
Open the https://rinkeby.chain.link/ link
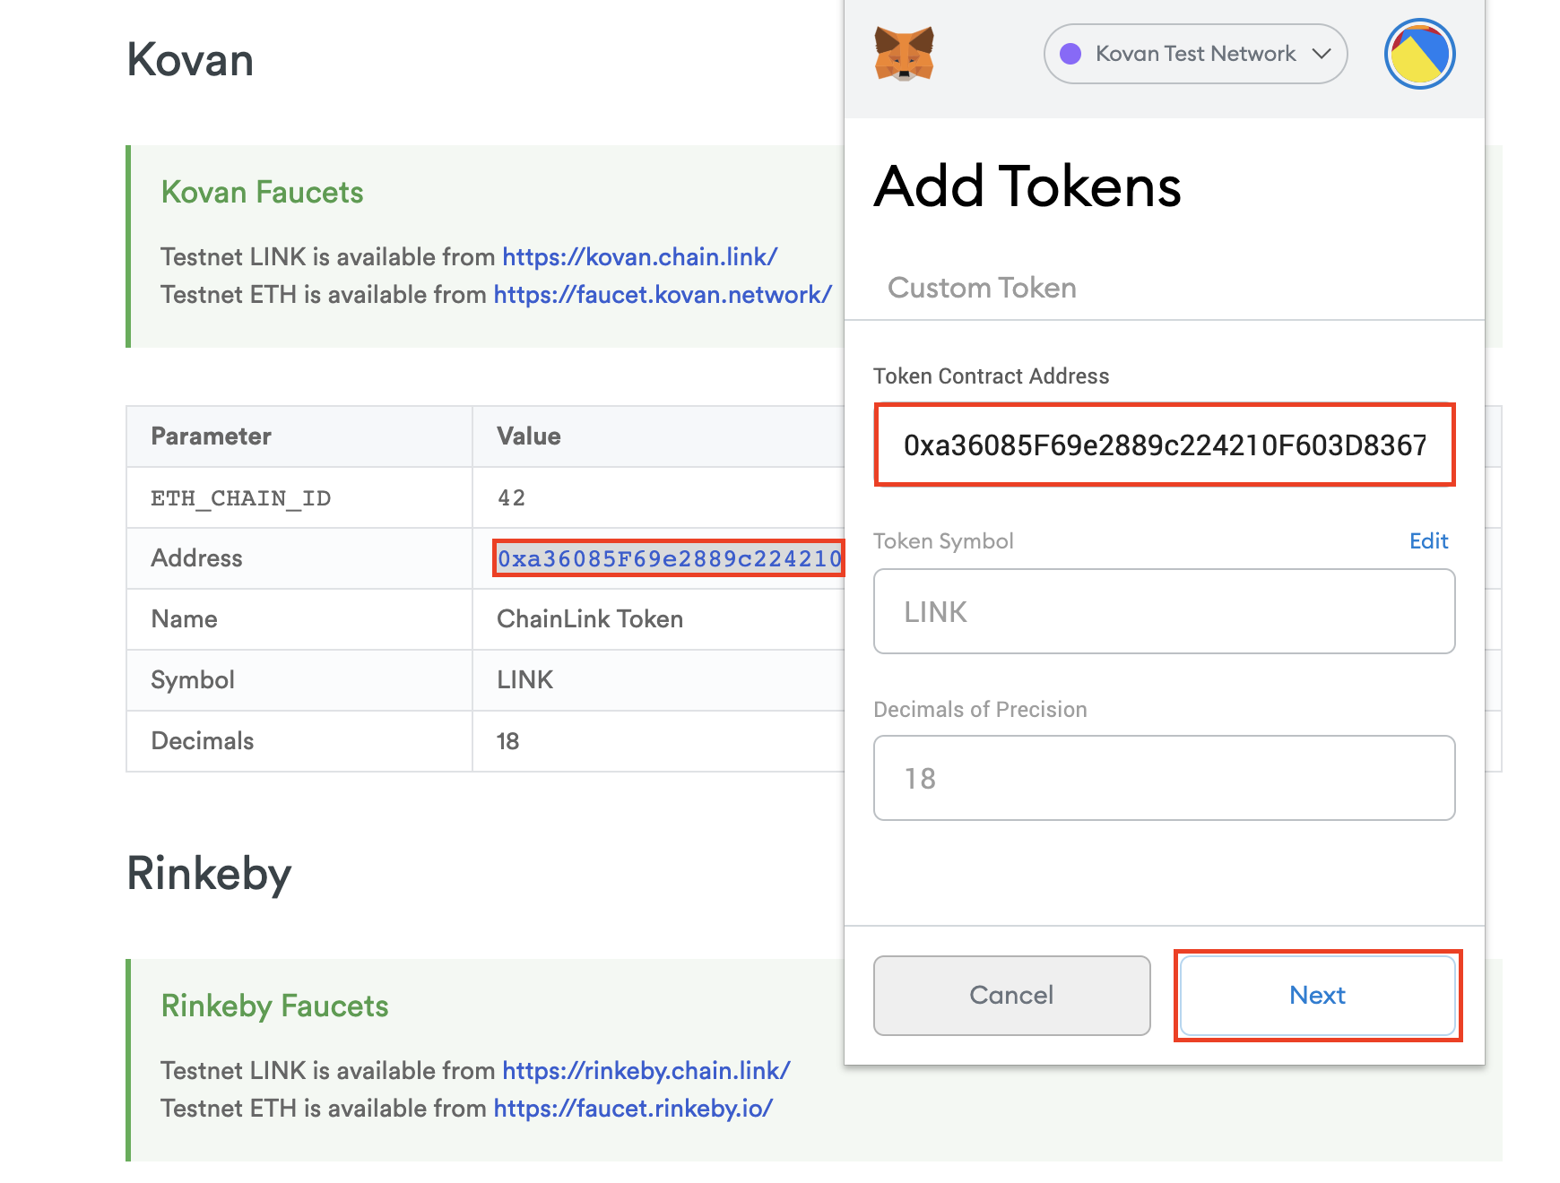[645, 1071]
